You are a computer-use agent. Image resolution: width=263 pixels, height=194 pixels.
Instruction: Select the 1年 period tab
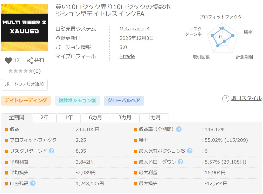coord(68,118)
